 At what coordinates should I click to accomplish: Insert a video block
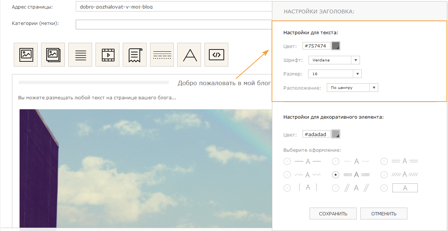click(107, 55)
